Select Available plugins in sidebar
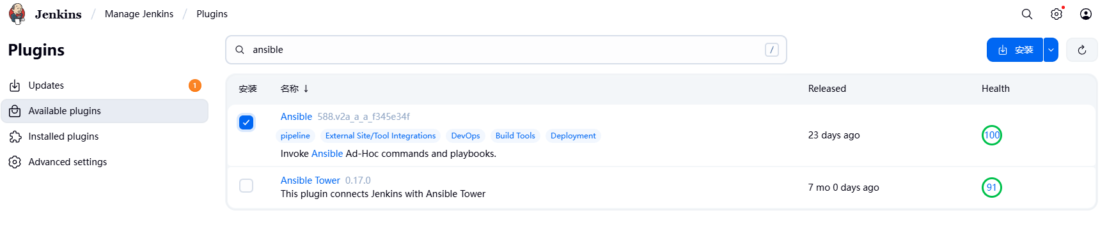Screen dimensions: 1100x236 click(104, 111)
